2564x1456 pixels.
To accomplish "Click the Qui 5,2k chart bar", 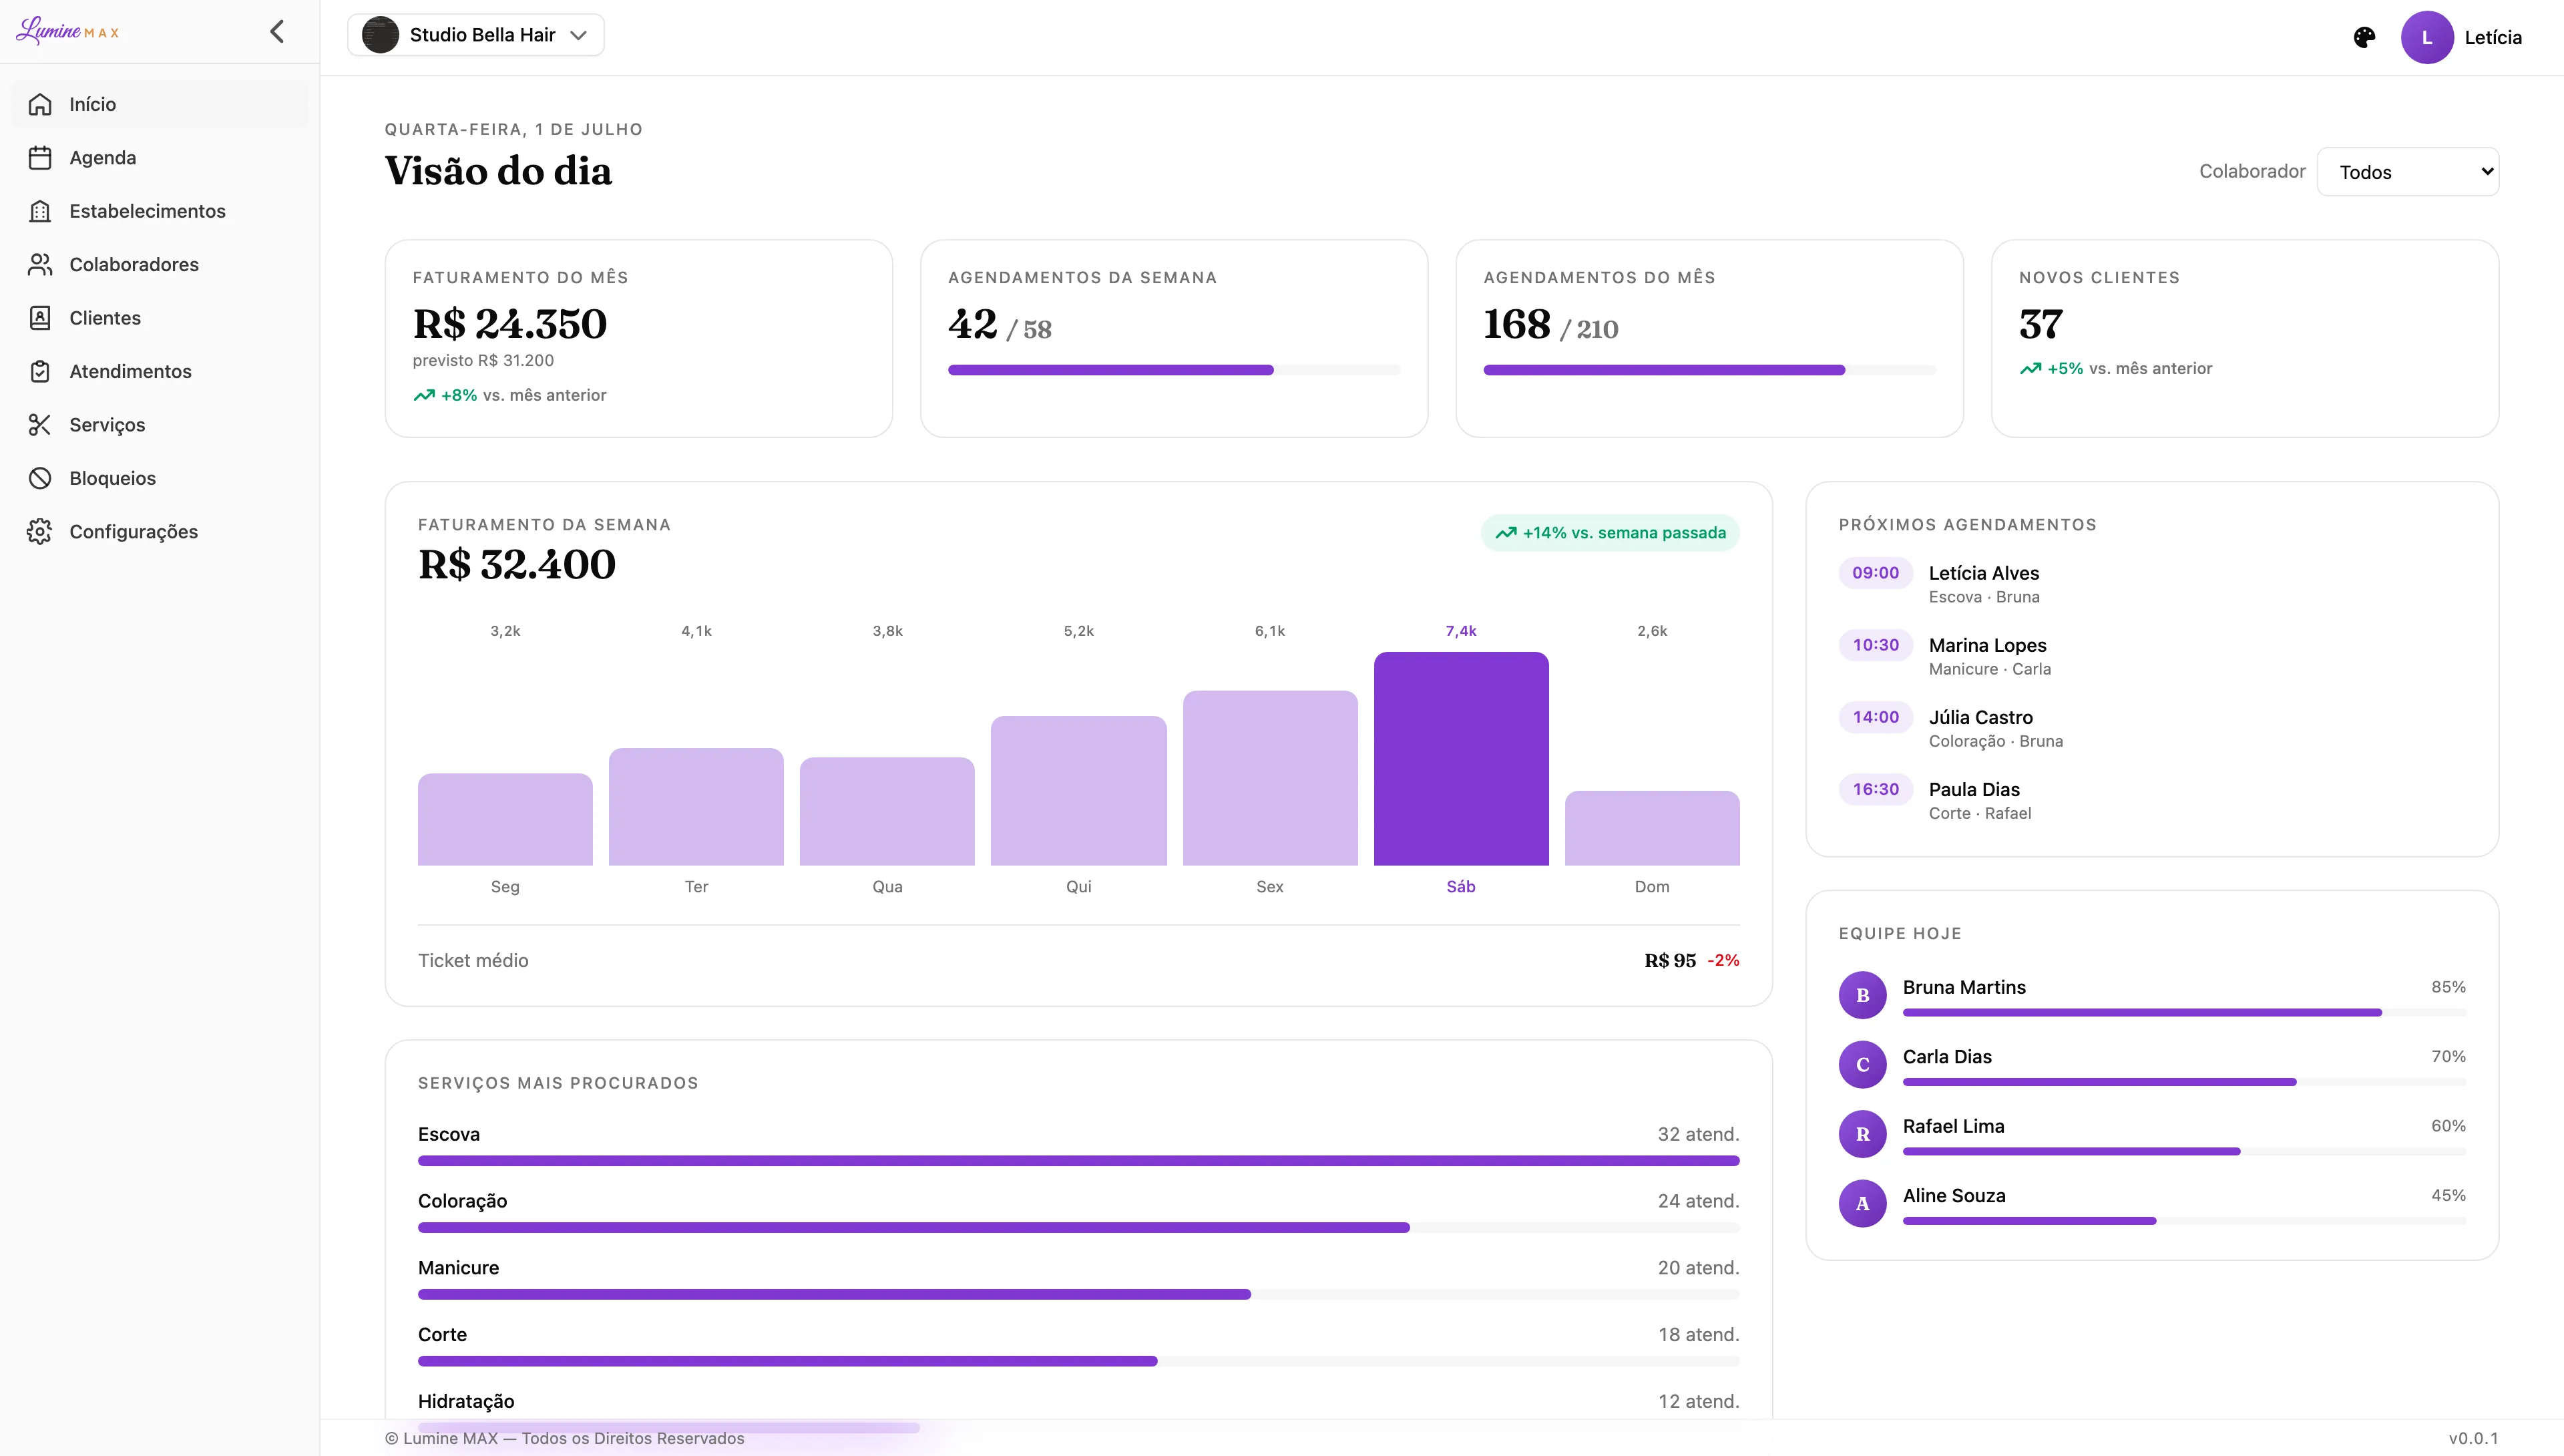I will [x=1078, y=791].
